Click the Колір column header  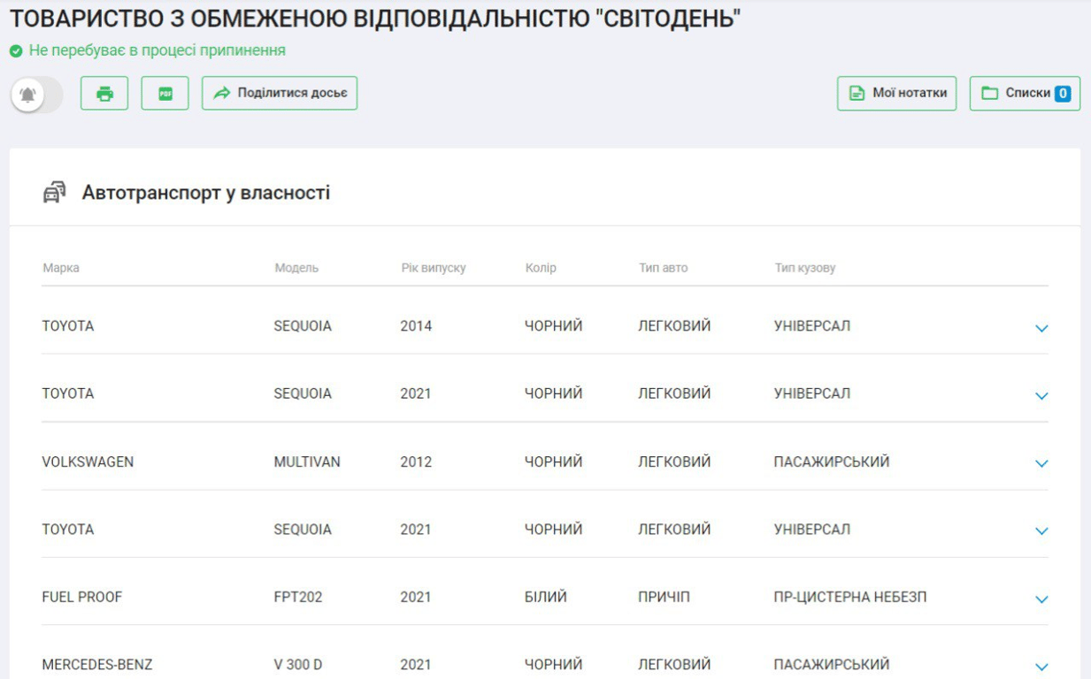coord(541,268)
